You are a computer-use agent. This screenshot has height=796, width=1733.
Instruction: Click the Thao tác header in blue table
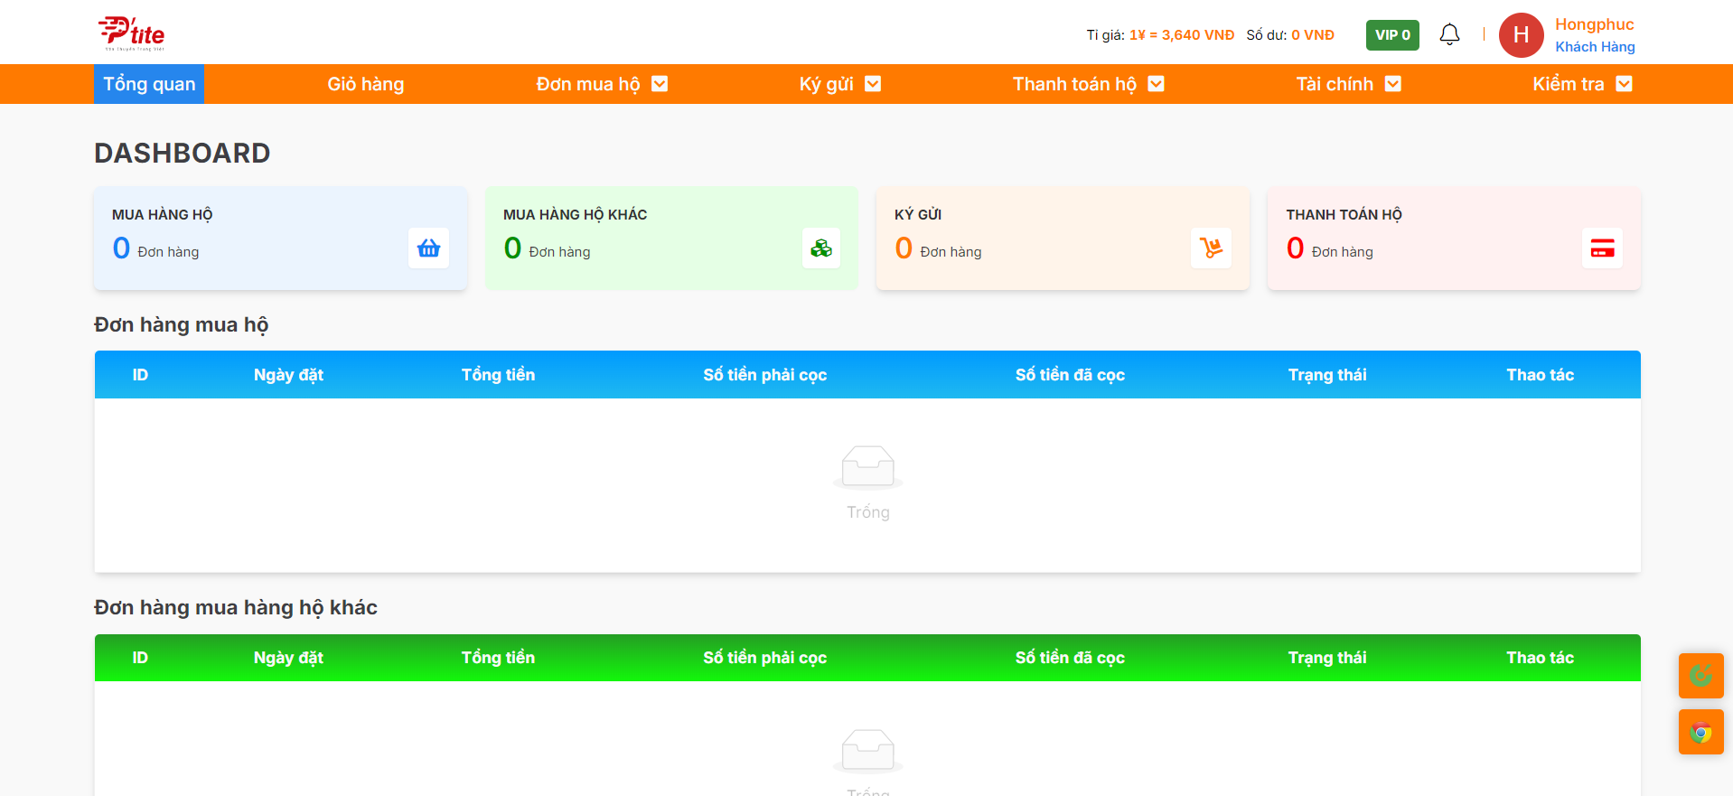point(1540,375)
